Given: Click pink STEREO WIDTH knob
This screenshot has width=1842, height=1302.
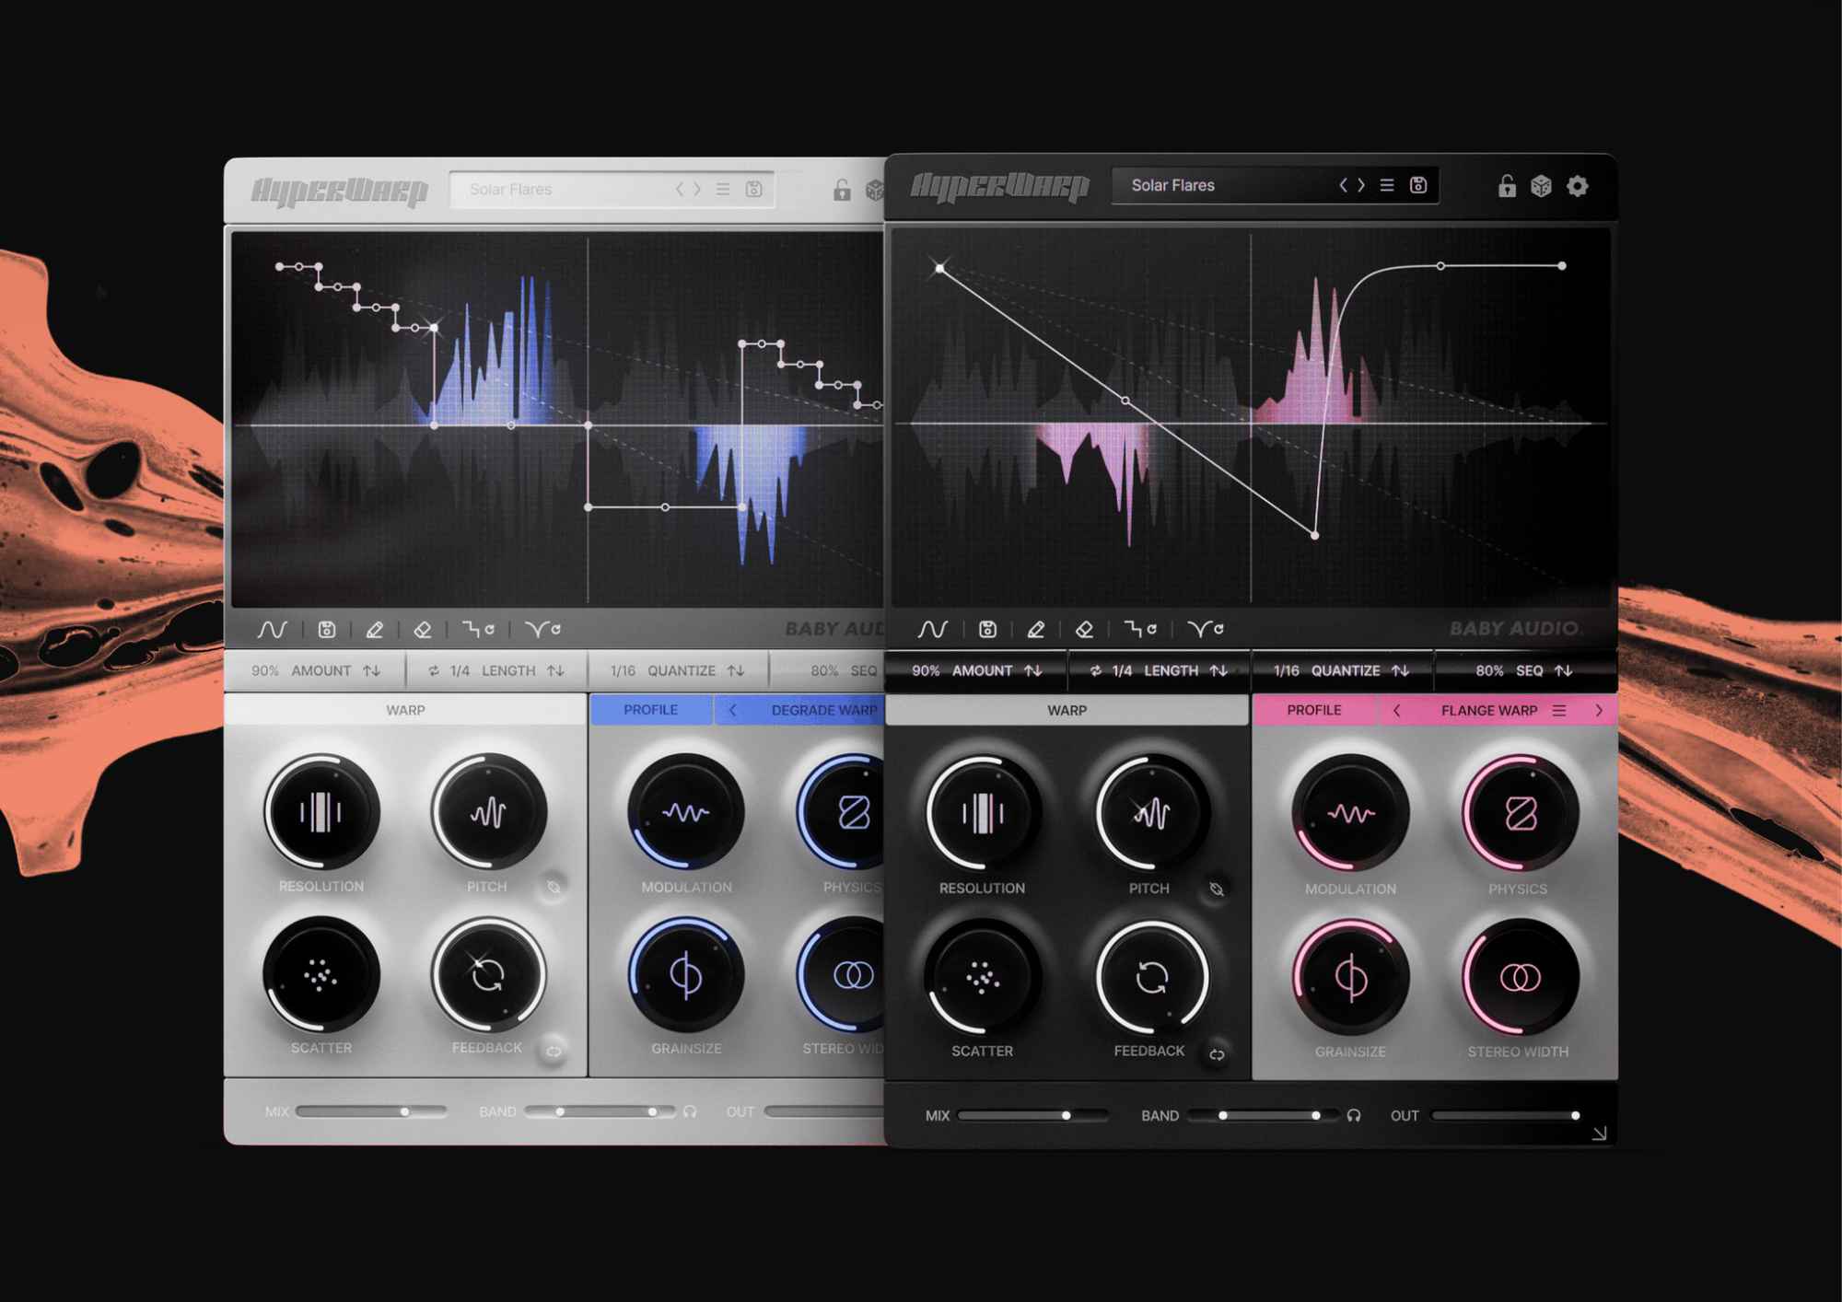Looking at the screenshot, I should [1520, 977].
